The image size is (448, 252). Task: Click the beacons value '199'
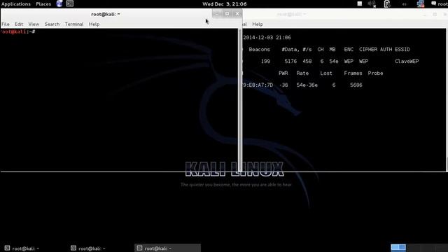[265, 61]
